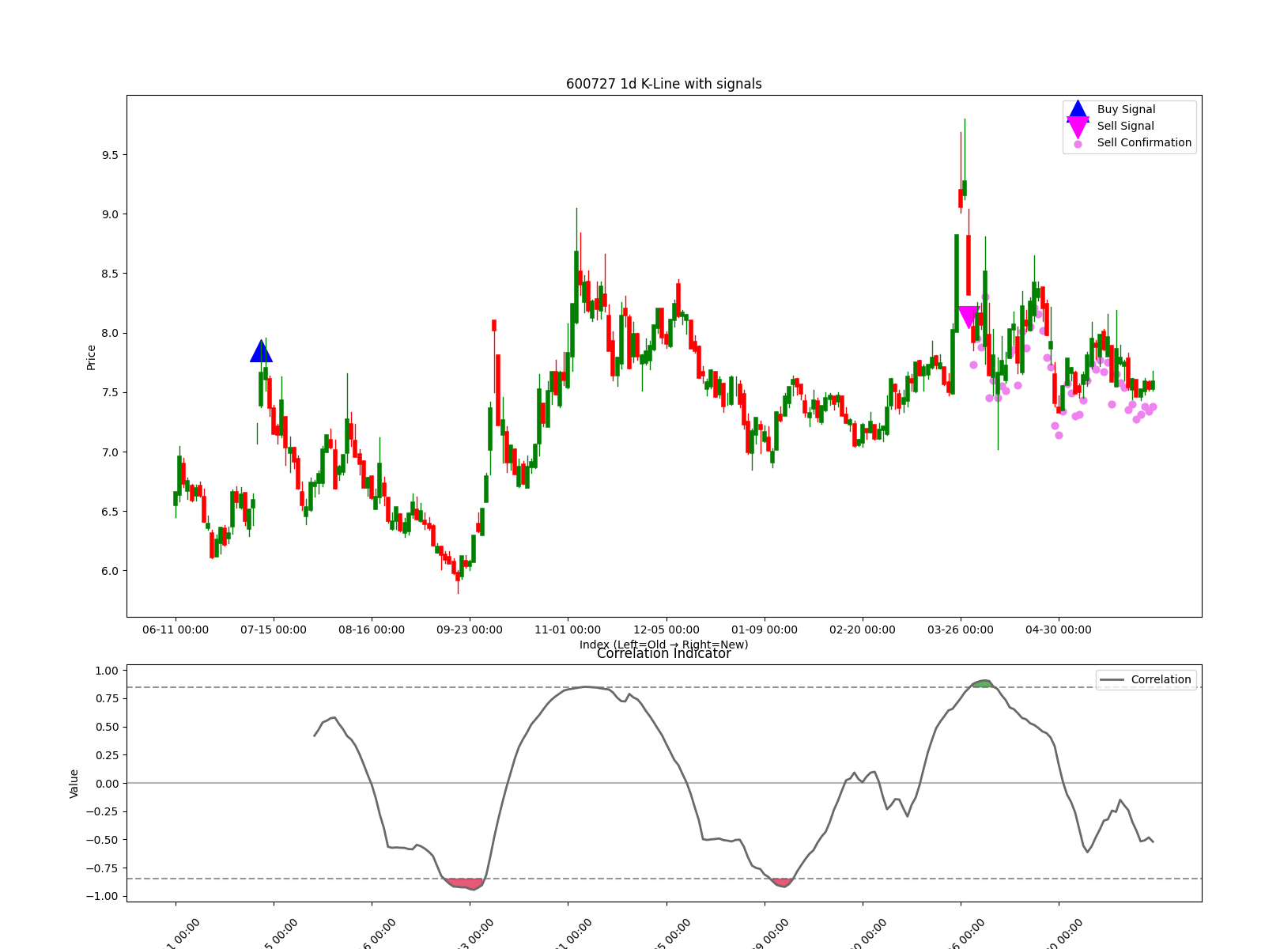Click the 1.00 correlation tick label

pos(107,671)
